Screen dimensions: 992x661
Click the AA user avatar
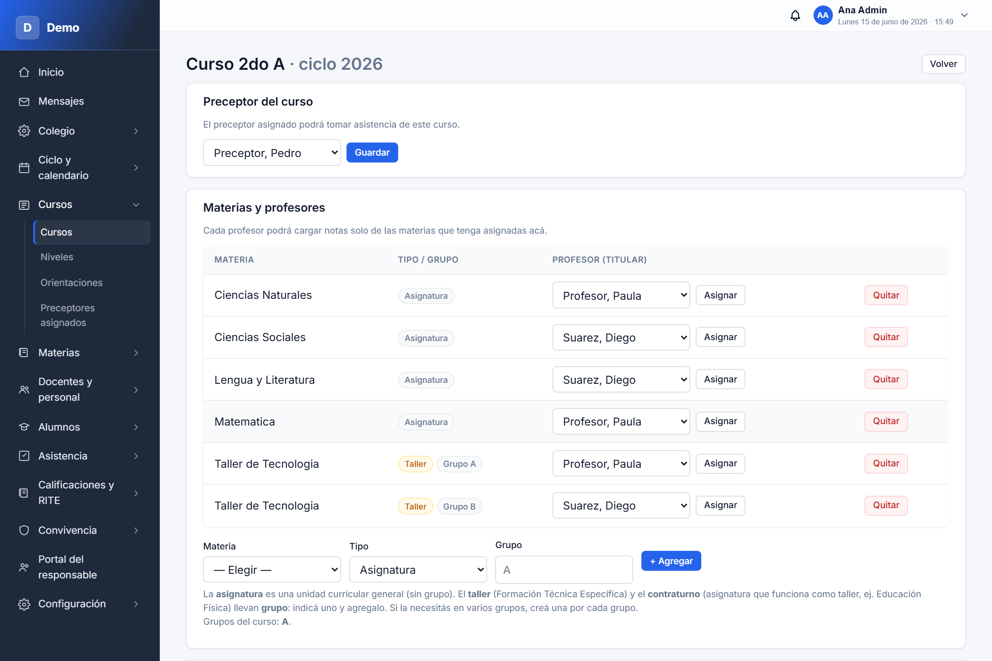[823, 15]
